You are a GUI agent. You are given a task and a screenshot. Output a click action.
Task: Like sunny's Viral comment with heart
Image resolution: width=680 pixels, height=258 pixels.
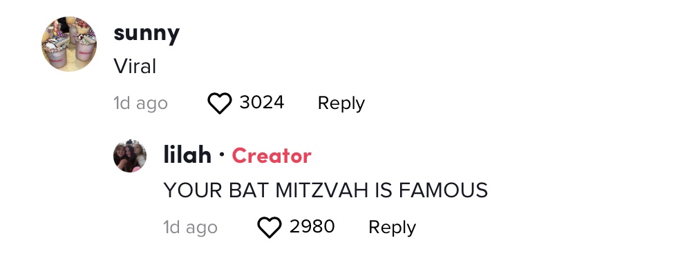point(220,103)
